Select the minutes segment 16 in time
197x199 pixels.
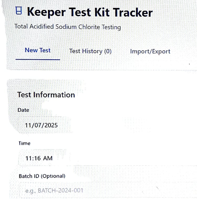(37, 158)
